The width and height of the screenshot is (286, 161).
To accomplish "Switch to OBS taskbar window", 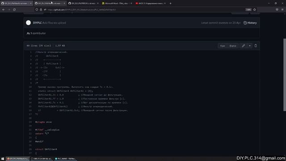I will click(42, 159).
